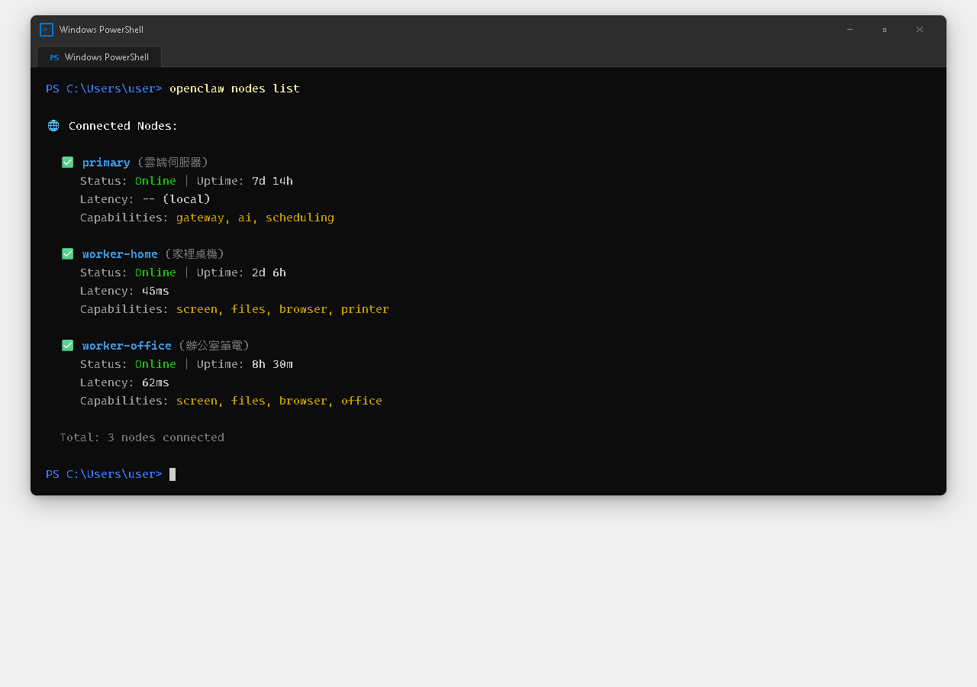The image size is (977, 687).
Task: Click the green checkmark next to primary
Action: point(68,163)
